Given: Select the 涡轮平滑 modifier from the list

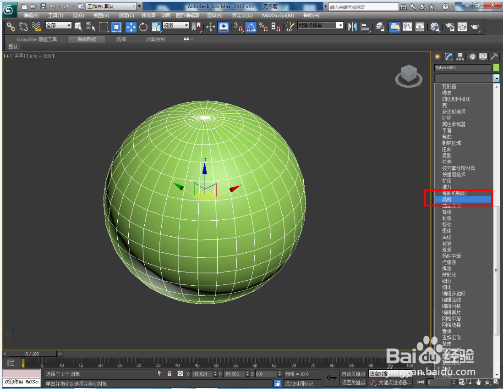Looking at the screenshot, I should [451, 256].
